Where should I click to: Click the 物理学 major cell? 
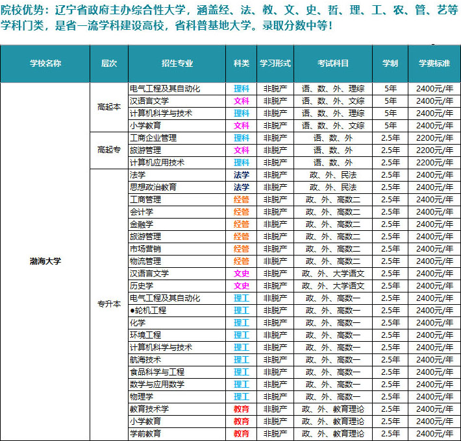click(x=177, y=397)
